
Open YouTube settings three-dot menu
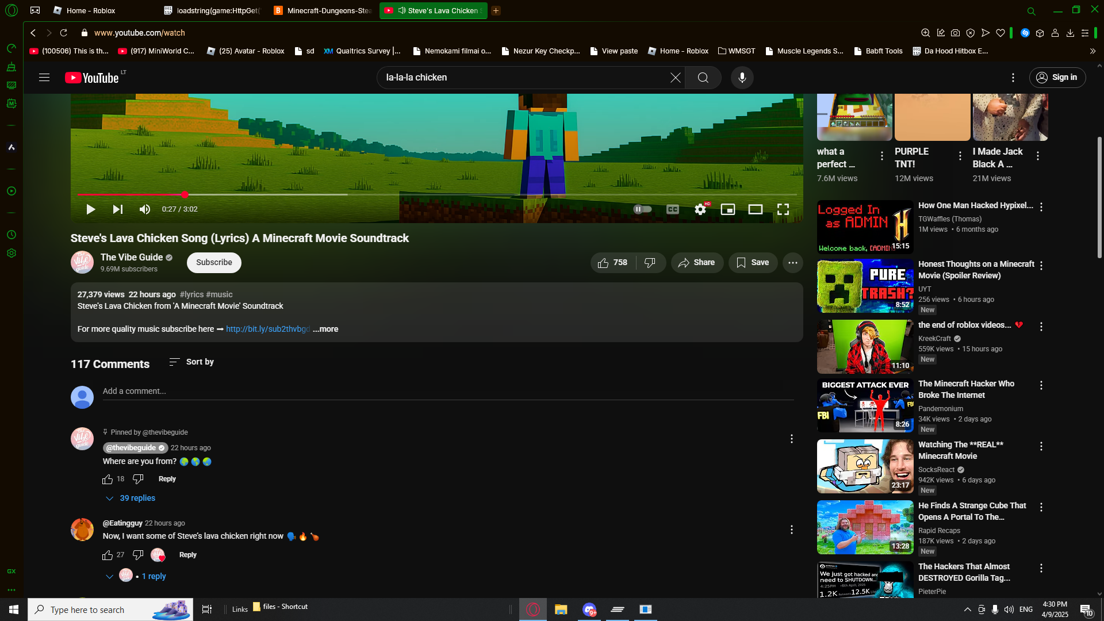click(x=1013, y=78)
